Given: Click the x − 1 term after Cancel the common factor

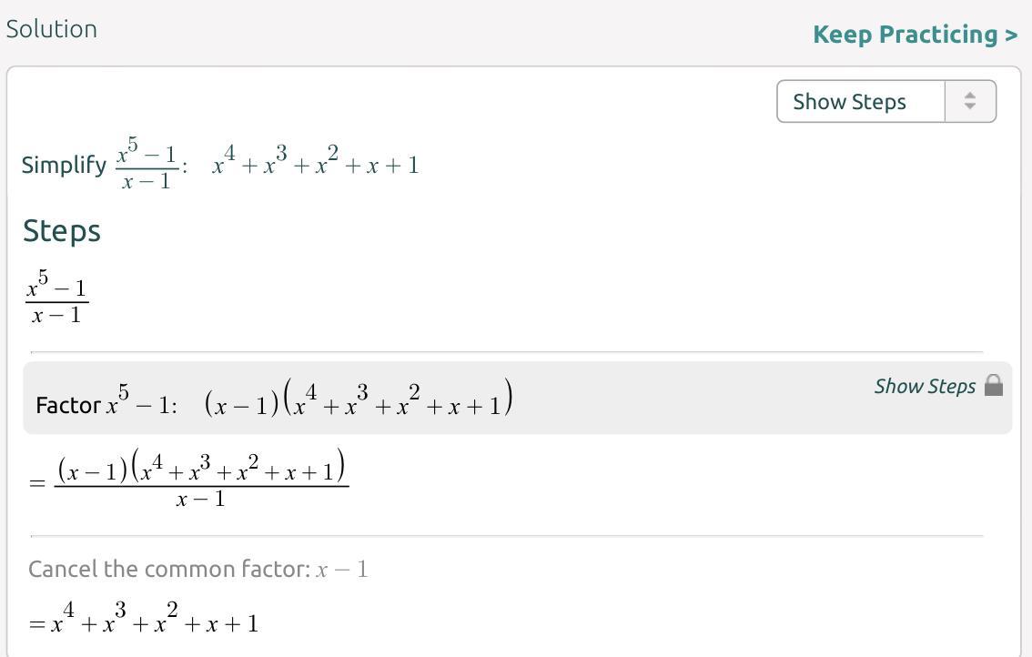Looking at the screenshot, I should click(342, 571).
